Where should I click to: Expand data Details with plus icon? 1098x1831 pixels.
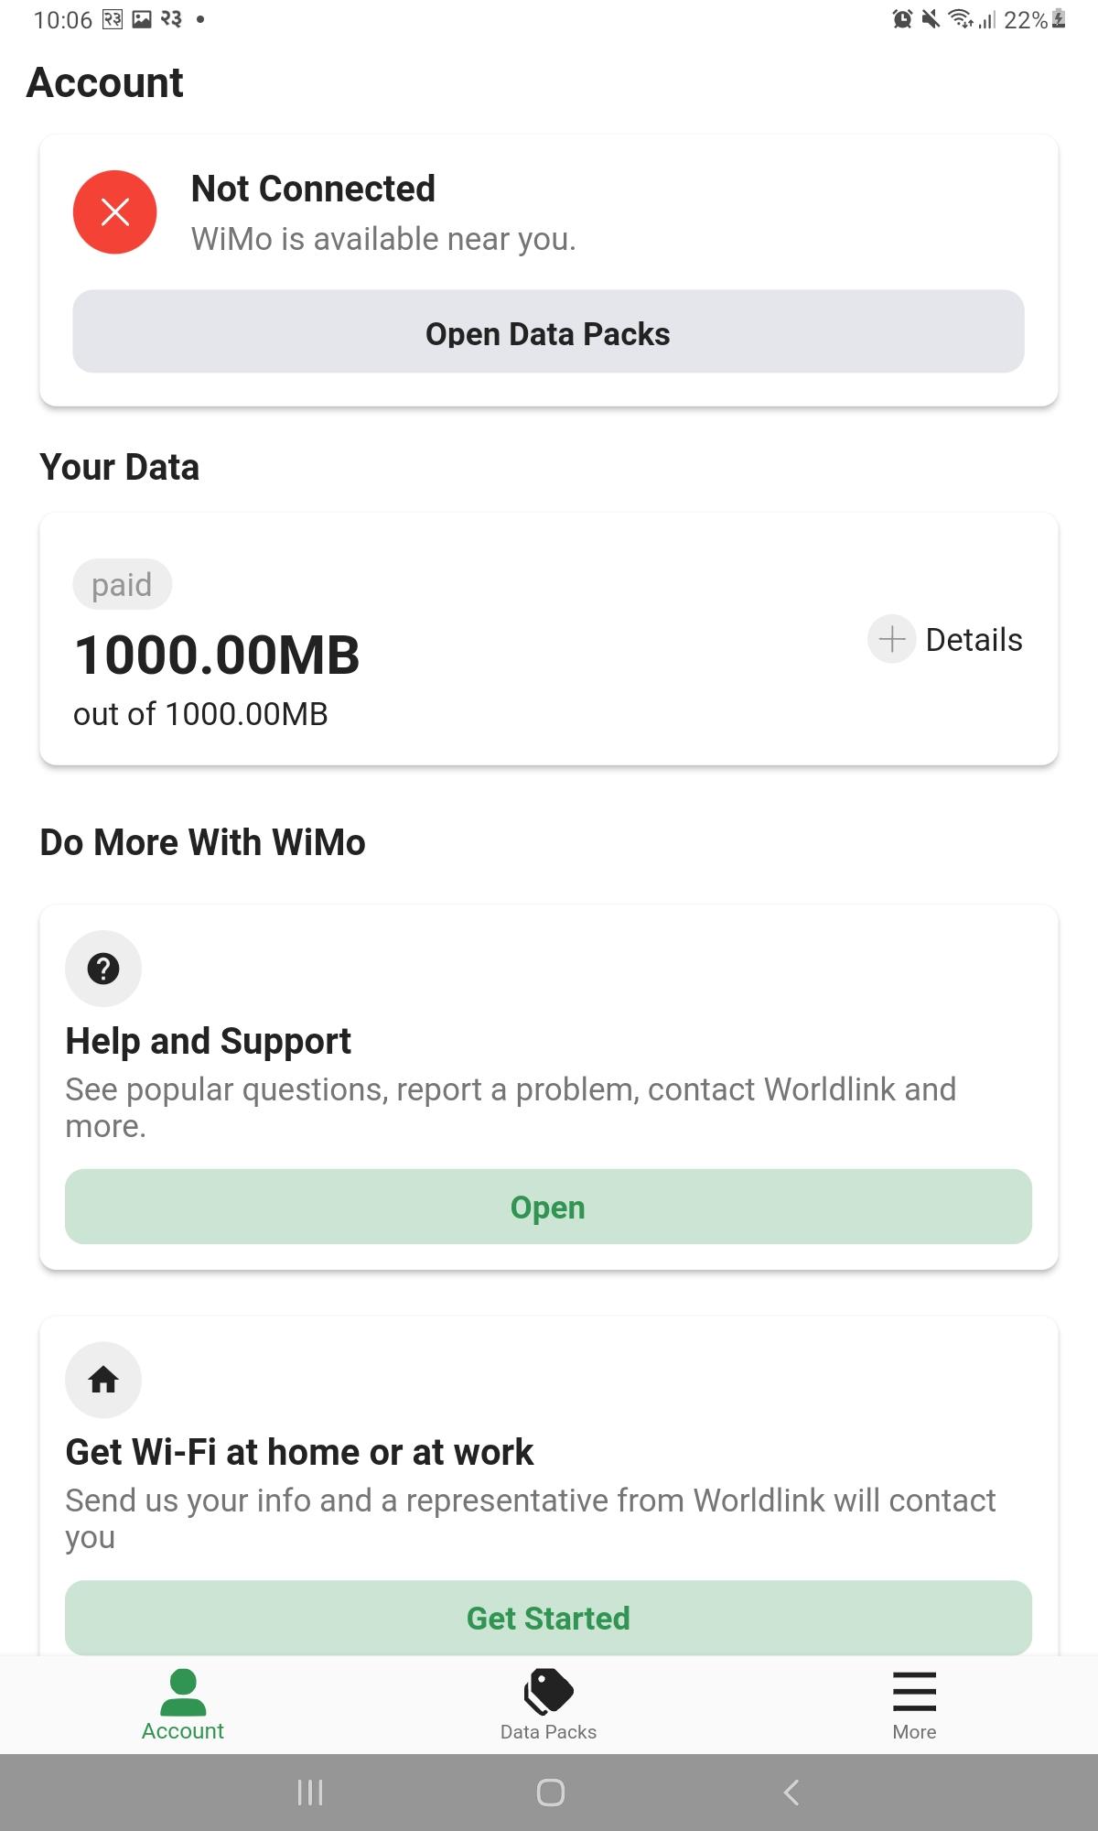pos(892,639)
